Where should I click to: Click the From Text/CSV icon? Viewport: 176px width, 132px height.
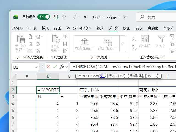click(x=31, y=37)
